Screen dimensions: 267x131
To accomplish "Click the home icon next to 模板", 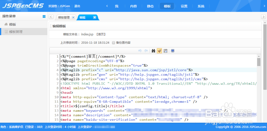I will pyautogui.click(x=6, y=24).
